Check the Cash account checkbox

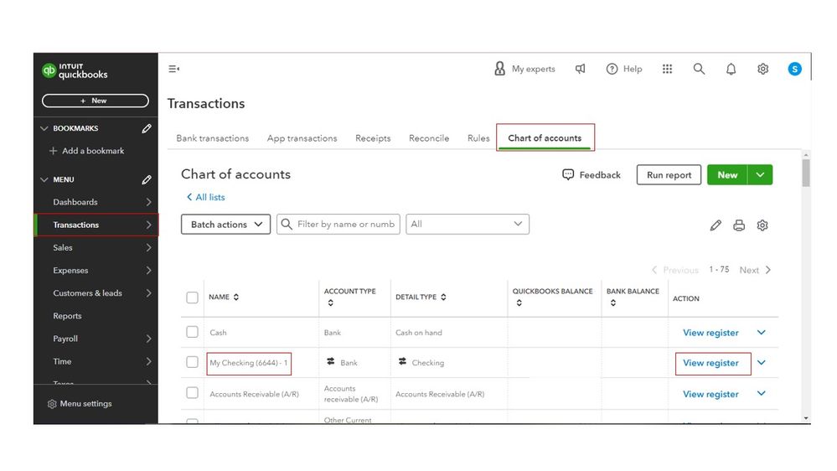point(193,332)
